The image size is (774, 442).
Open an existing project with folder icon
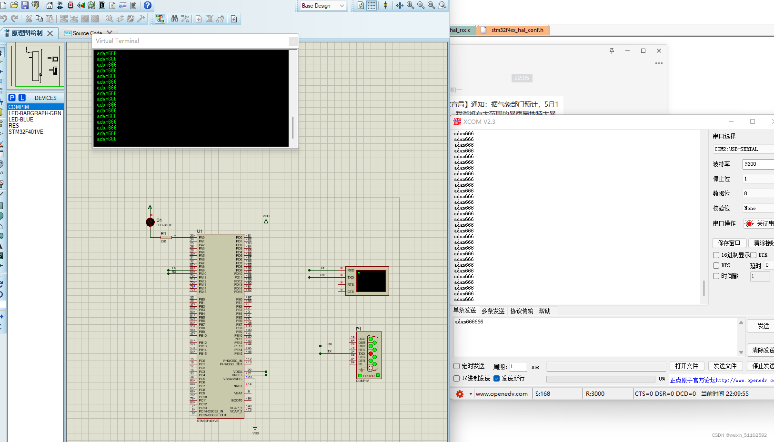pos(14,5)
